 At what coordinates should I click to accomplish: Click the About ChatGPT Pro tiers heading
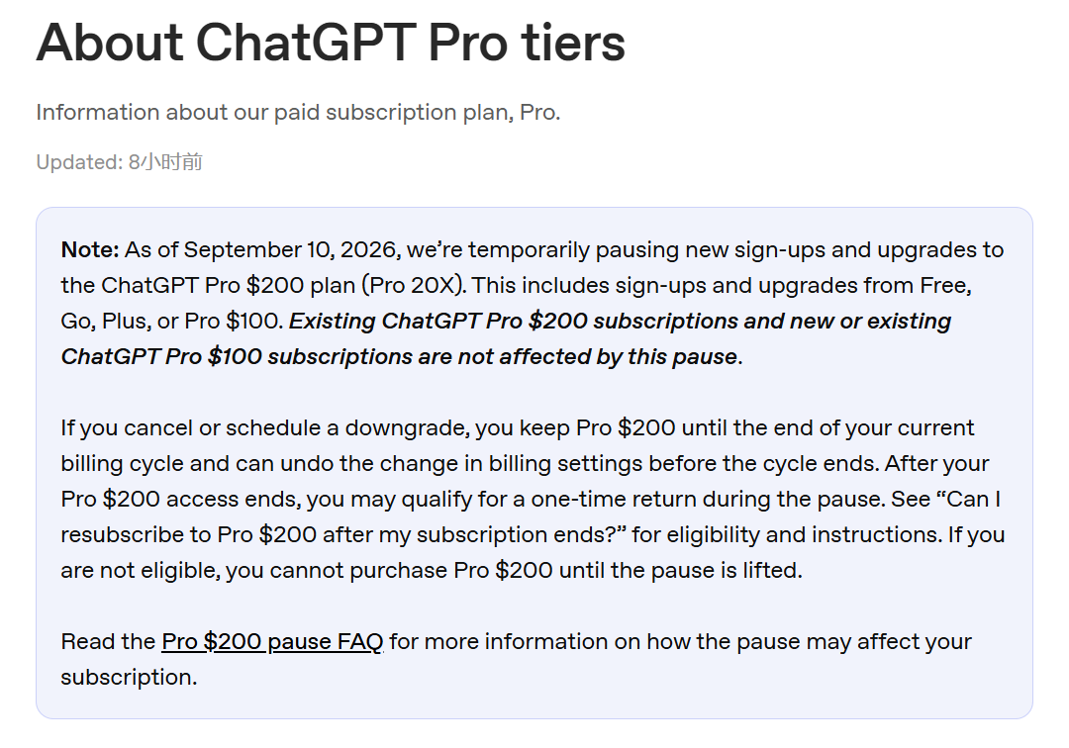[x=331, y=43]
